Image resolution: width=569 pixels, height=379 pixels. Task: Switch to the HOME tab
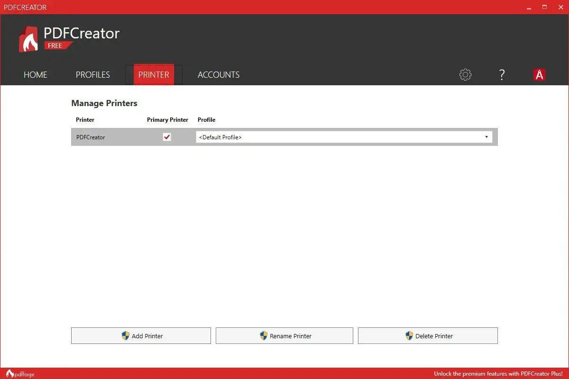(36, 74)
